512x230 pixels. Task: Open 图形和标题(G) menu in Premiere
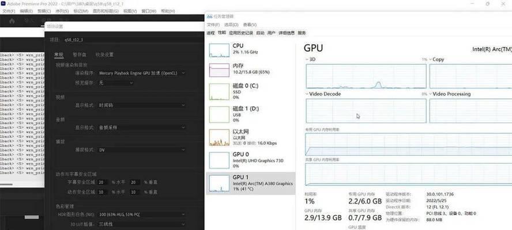pos(106,11)
